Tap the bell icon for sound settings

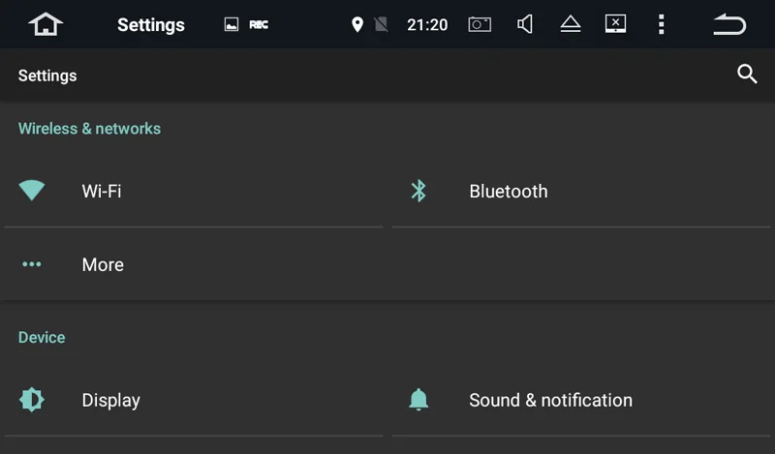click(418, 400)
